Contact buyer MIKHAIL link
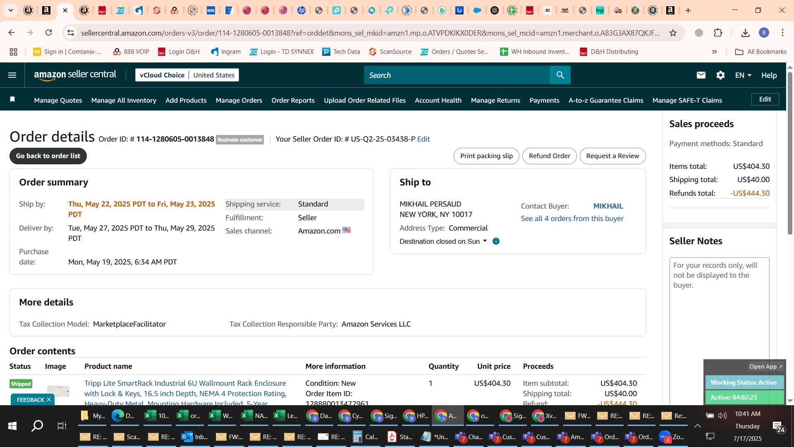Screen dimensions: 794x447 click(x=608, y=206)
